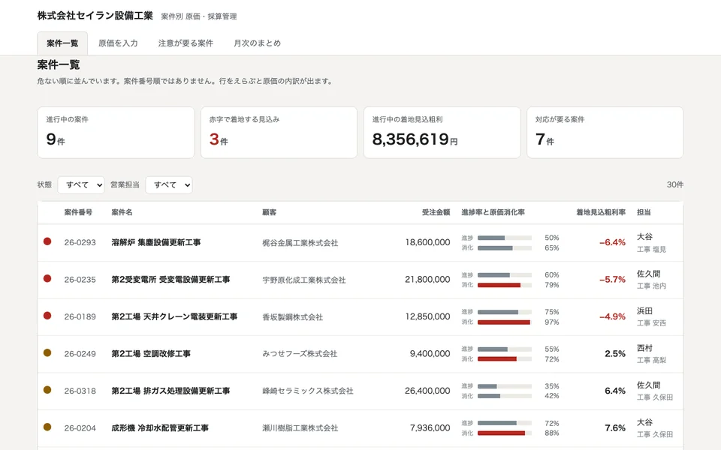
Task: Open project 溶解炉 集塵設備更新工事
Action: (156, 242)
